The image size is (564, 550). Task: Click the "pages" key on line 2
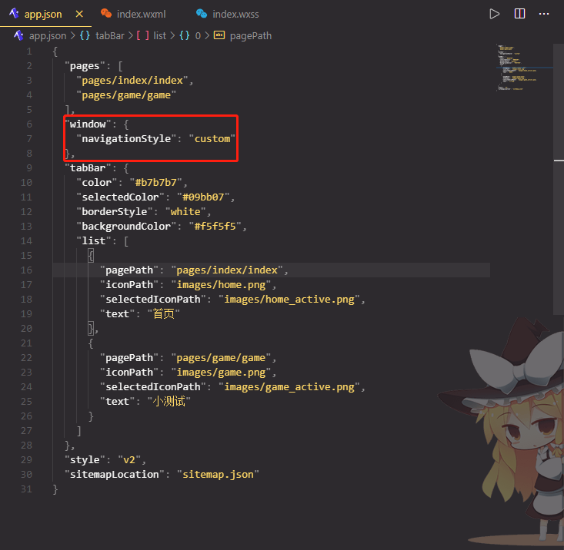tap(85, 66)
